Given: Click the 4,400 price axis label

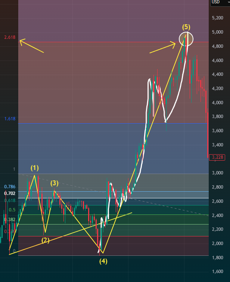Looking at the screenshot, I should click(x=218, y=74).
